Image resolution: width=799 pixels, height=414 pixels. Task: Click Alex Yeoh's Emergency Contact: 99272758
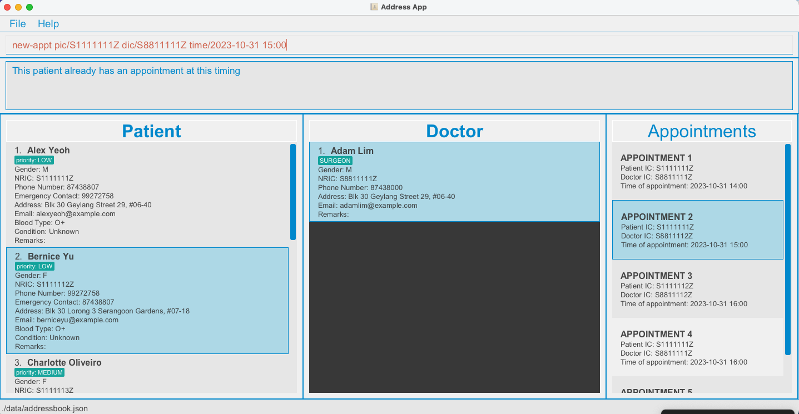[64, 196]
